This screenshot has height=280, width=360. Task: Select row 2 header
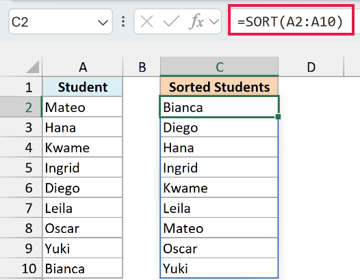[x=21, y=107]
